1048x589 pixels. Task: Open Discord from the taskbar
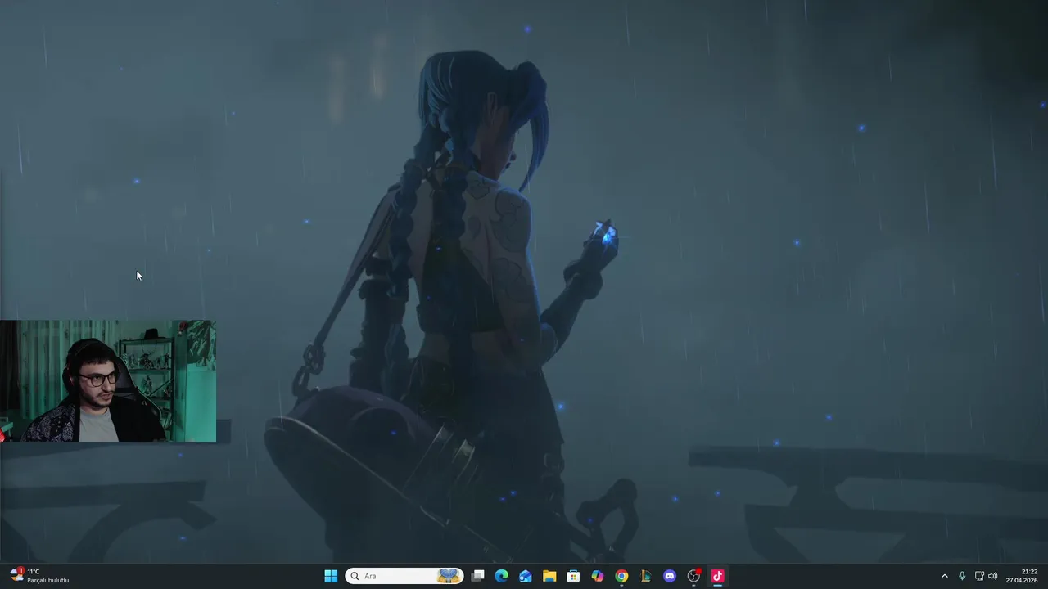pos(670,576)
